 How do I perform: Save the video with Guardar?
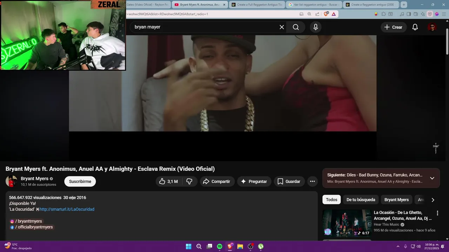289,181
